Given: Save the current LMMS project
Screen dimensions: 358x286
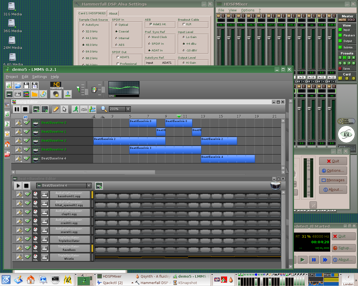Looking at the screenshot, I should [x=26, y=85].
